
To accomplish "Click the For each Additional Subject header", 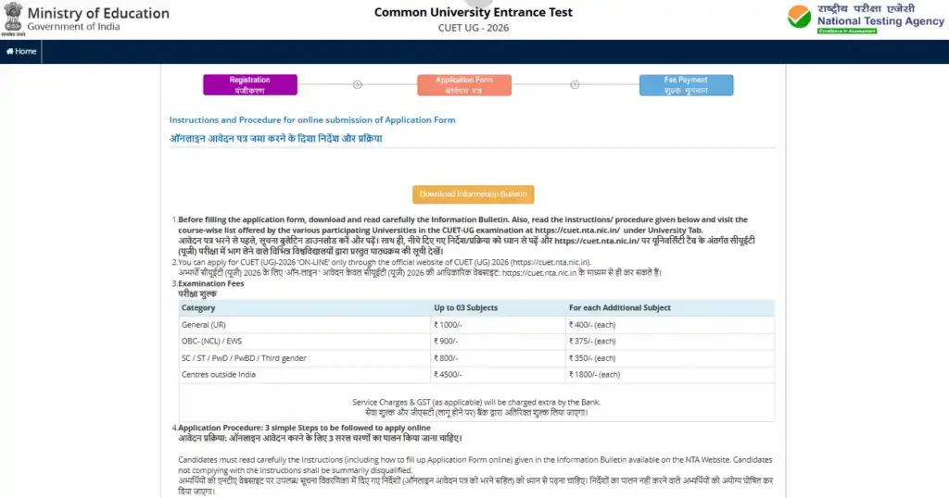I will (x=619, y=307).
